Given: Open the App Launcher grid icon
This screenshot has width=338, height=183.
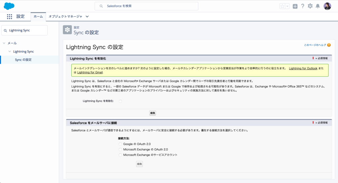Looking at the screenshot, I should tap(10, 17).
